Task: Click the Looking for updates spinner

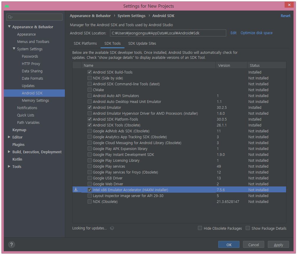Action: [112, 228]
